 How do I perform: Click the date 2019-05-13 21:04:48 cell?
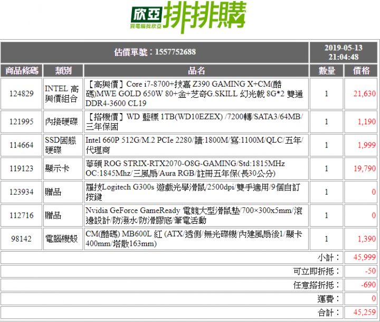pos(344,52)
